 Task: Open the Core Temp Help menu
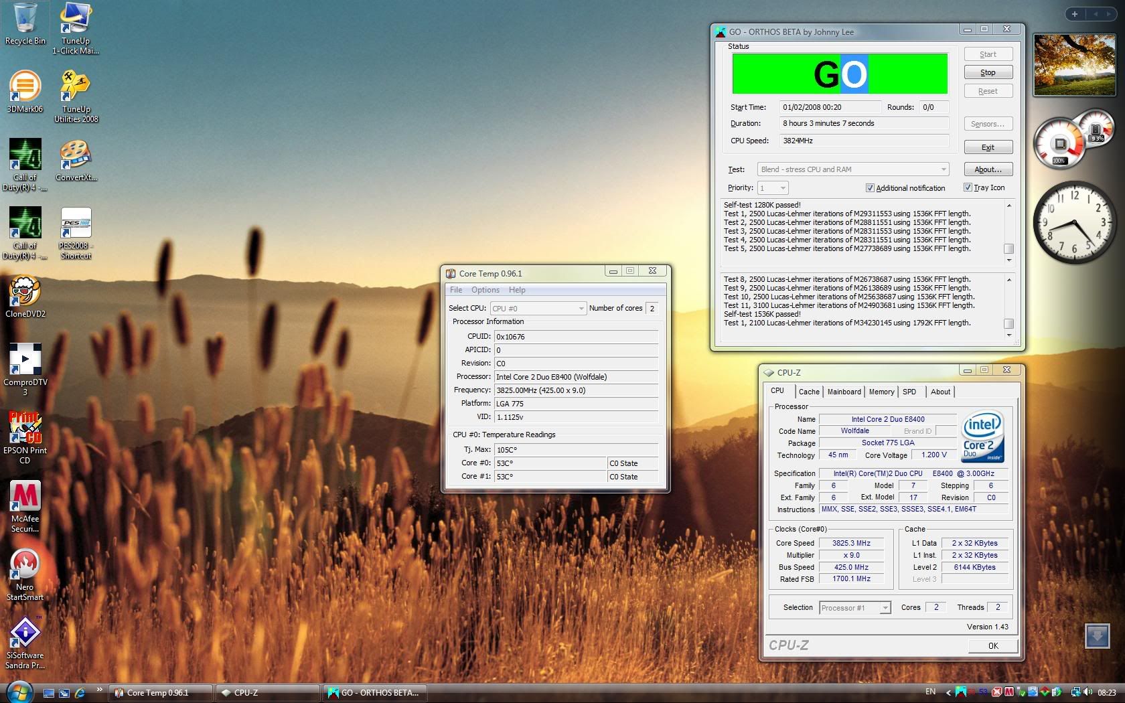click(517, 290)
